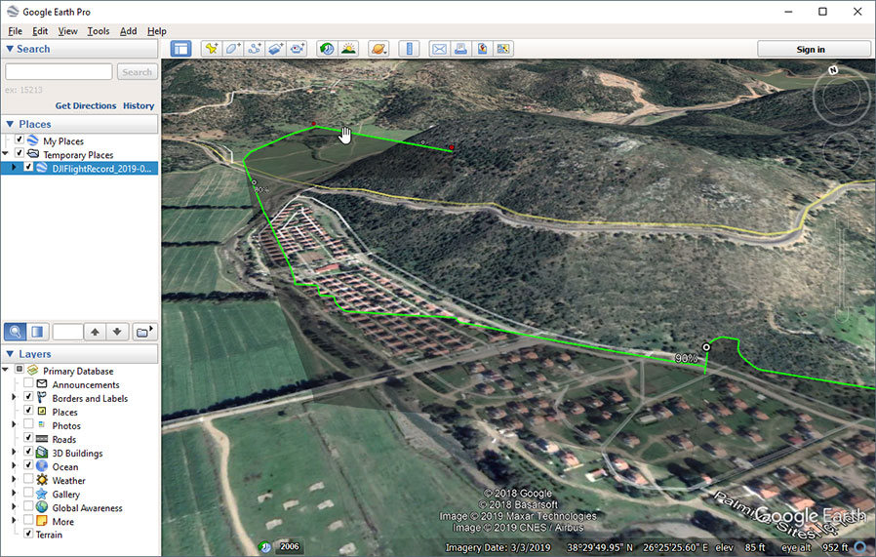Open the planet switcher icon
This screenshot has width=876, height=557.
tap(378, 49)
